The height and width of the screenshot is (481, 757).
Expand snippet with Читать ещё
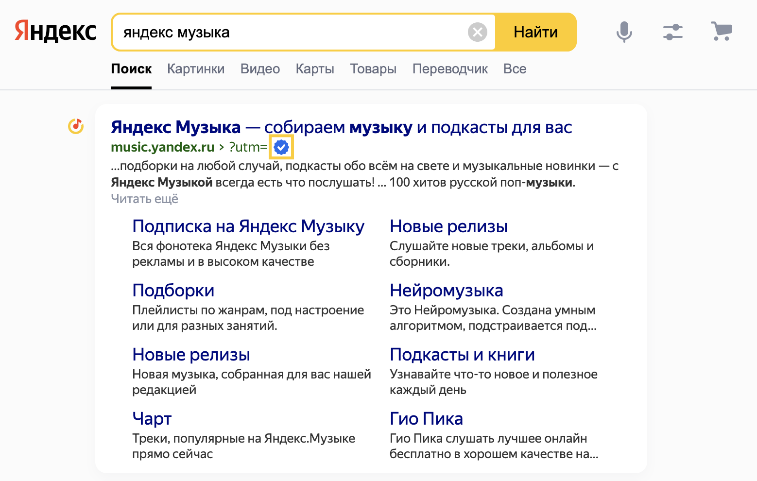(x=144, y=199)
